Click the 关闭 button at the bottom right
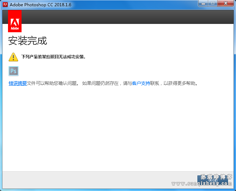The height and width of the screenshot is (191, 236). (x=212, y=181)
